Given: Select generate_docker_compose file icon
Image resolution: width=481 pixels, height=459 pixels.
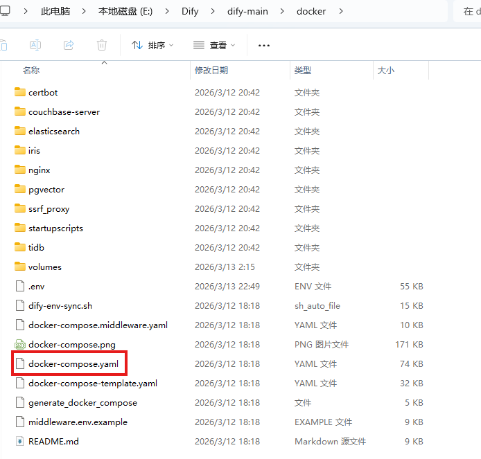Looking at the screenshot, I should tap(20, 402).
